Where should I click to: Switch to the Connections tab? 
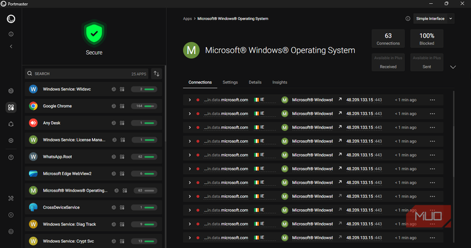click(x=200, y=82)
